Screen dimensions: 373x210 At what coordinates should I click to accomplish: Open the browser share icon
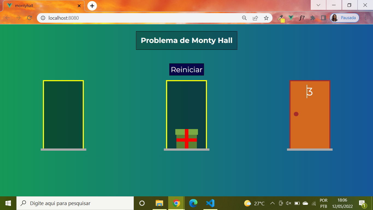coord(255,18)
